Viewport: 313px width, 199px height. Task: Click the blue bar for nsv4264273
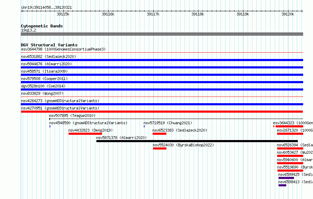click(x=162, y=104)
